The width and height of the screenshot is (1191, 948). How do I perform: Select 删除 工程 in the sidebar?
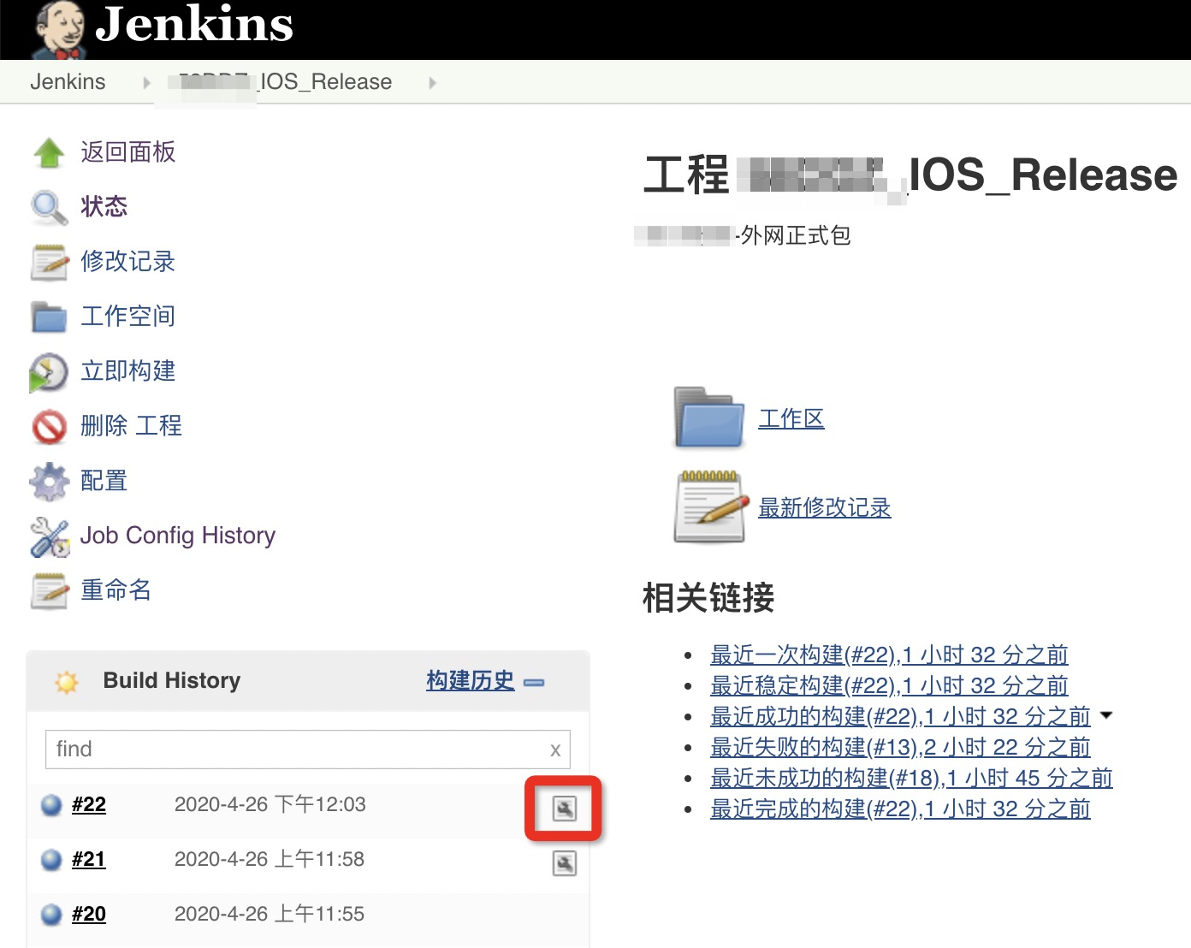pos(131,426)
